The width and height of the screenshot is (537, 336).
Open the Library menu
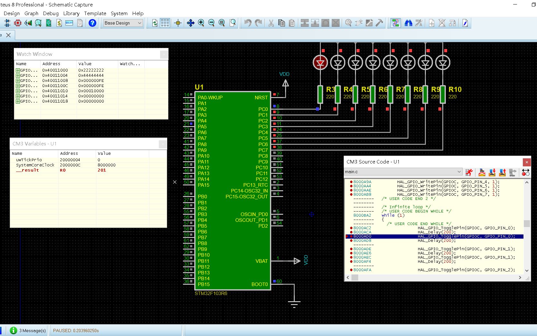(x=71, y=14)
